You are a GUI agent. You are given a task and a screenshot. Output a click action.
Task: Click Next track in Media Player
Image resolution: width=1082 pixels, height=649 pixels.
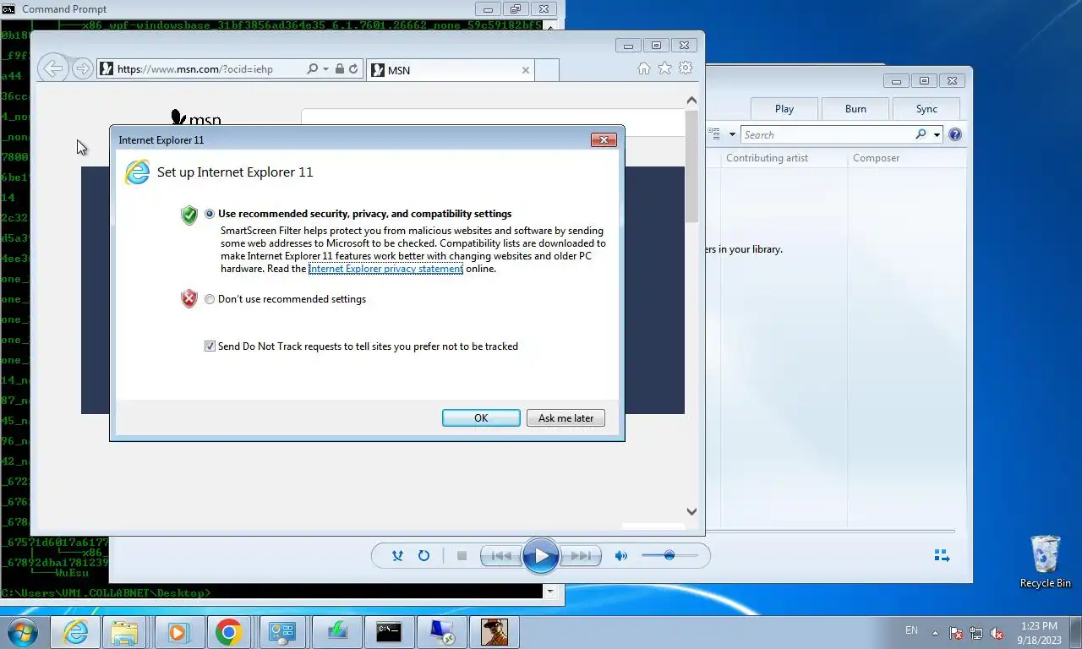point(580,555)
